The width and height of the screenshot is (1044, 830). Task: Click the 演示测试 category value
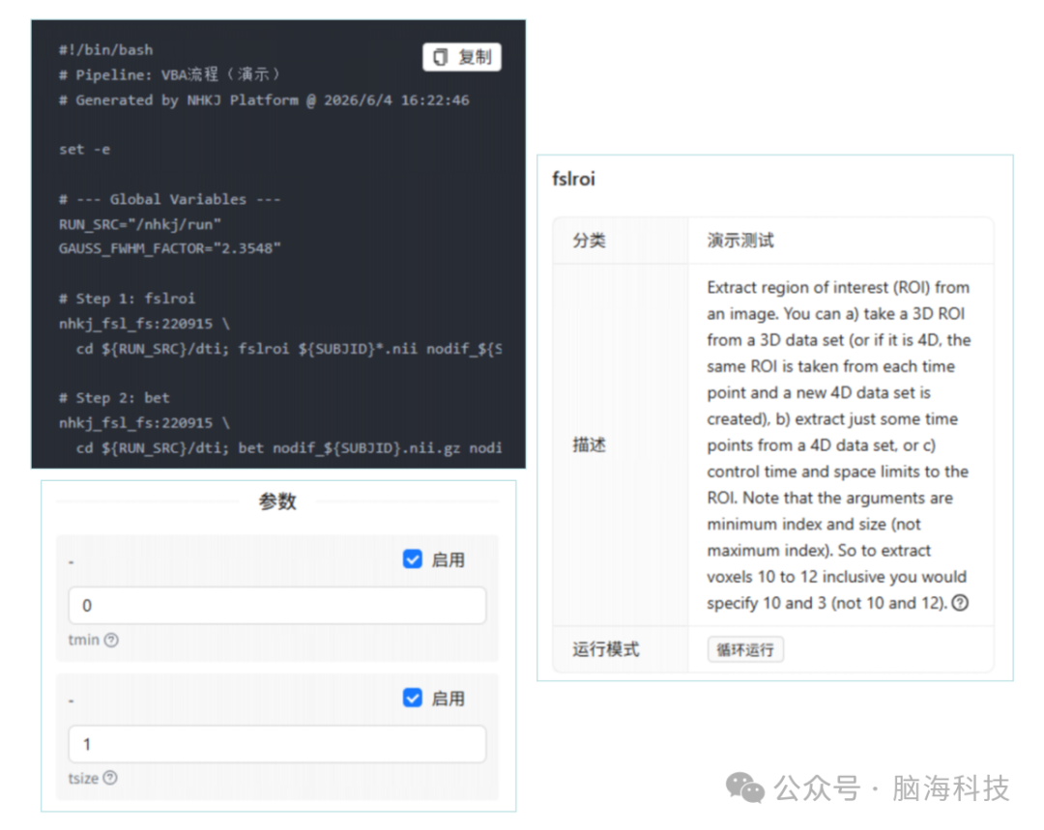(x=740, y=241)
